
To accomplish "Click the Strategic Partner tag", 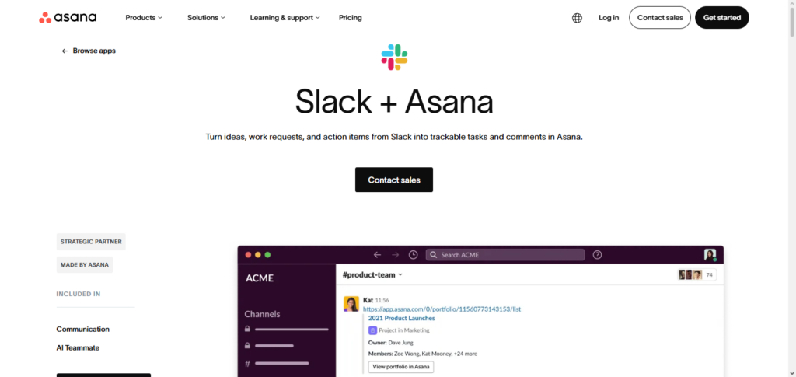I will point(91,242).
